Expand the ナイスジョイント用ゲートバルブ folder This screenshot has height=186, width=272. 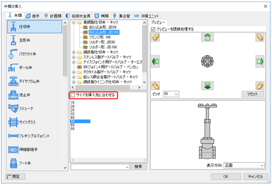pyautogui.click(x=74, y=62)
